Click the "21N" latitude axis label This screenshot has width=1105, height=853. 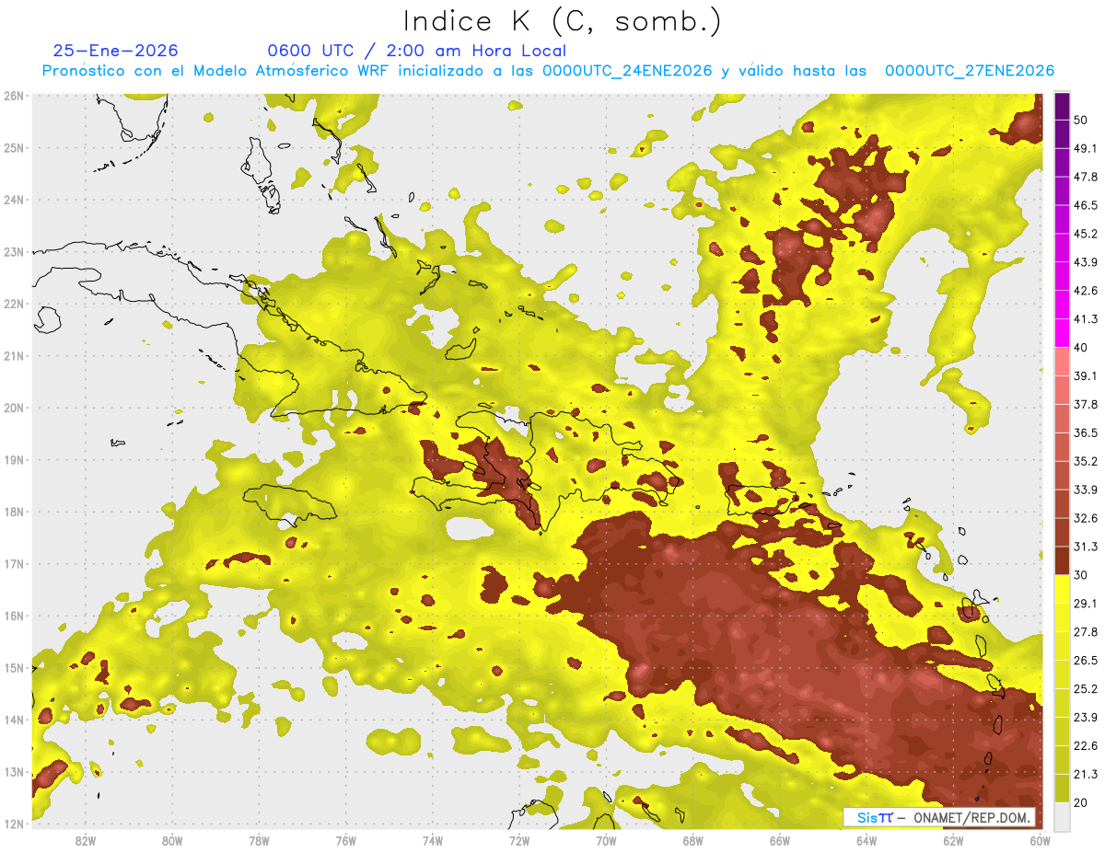pos(14,355)
